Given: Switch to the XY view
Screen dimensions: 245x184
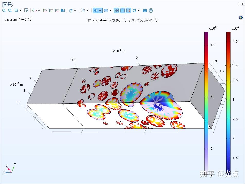Looking at the screenshot, I should pos(45,11).
